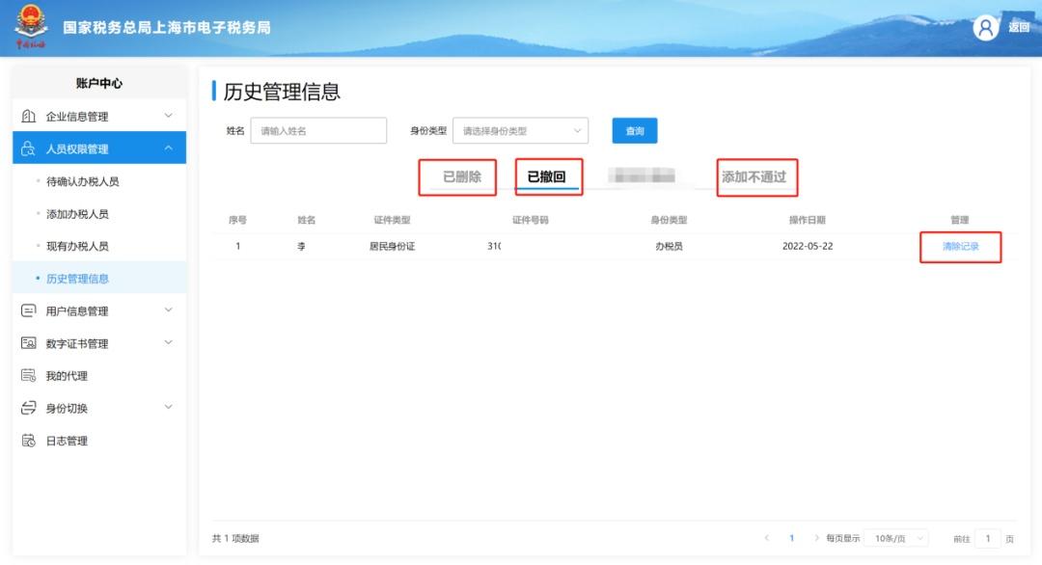The width and height of the screenshot is (1042, 565).
Task: Click the 日志管理 calendar icon
Action: point(29,441)
